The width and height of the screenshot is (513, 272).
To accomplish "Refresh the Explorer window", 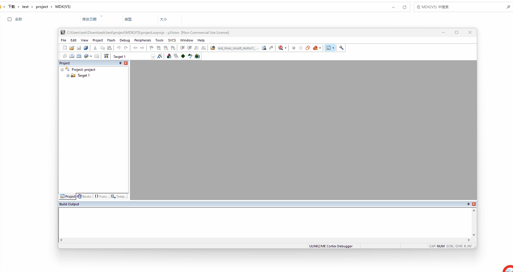I will pyautogui.click(x=405, y=7).
